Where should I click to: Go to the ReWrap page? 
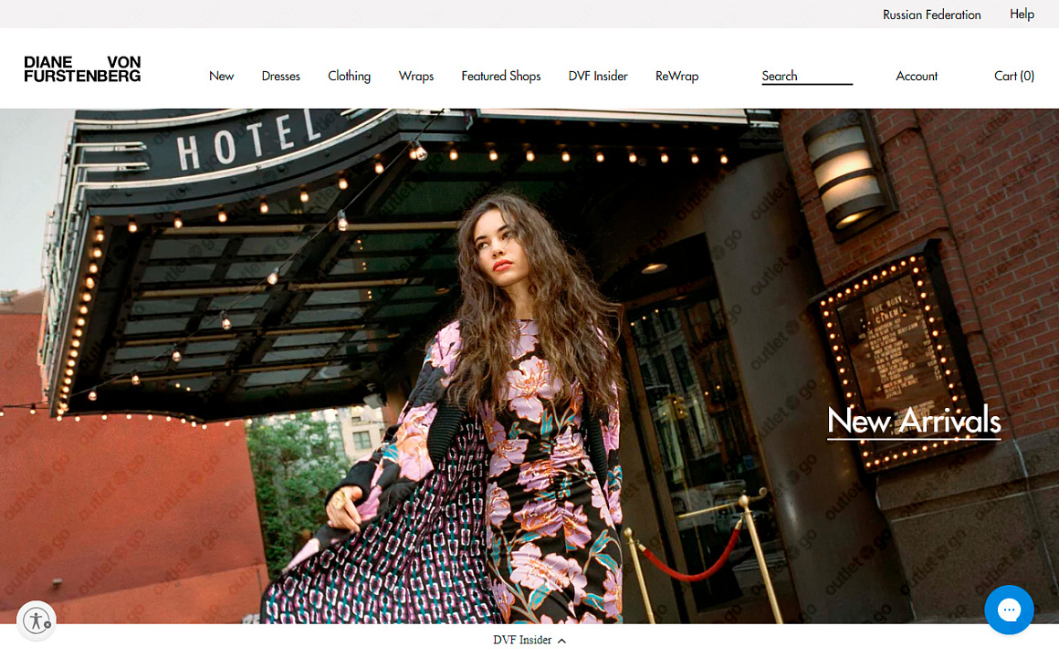click(x=676, y=76)
